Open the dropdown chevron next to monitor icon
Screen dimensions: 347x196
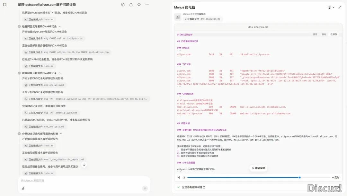coord(334,7)
